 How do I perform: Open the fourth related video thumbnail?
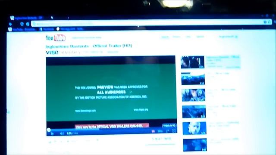194,112
